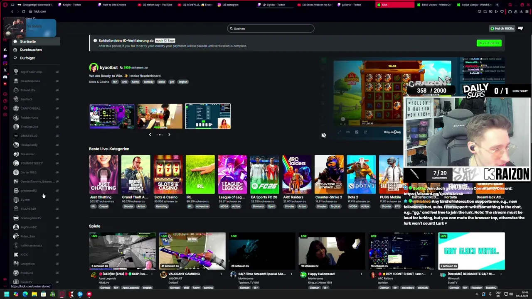532x299 pixels.
Task: Select the first featured stream thumbnail
Action: pyautogui.click(x=112, y=116)
